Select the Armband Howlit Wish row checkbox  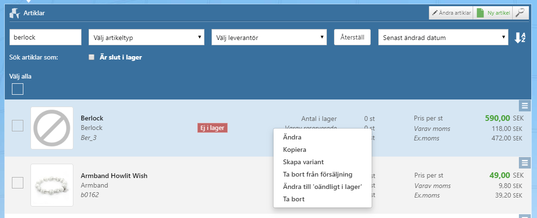[x=18, y=183]
